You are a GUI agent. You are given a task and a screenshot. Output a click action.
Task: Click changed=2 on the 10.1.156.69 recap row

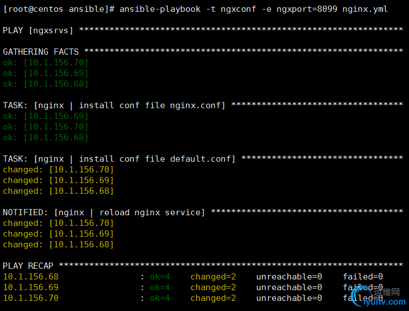click(x=213, y=287)
